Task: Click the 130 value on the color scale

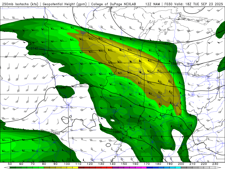Action: [x=101, y=164]
